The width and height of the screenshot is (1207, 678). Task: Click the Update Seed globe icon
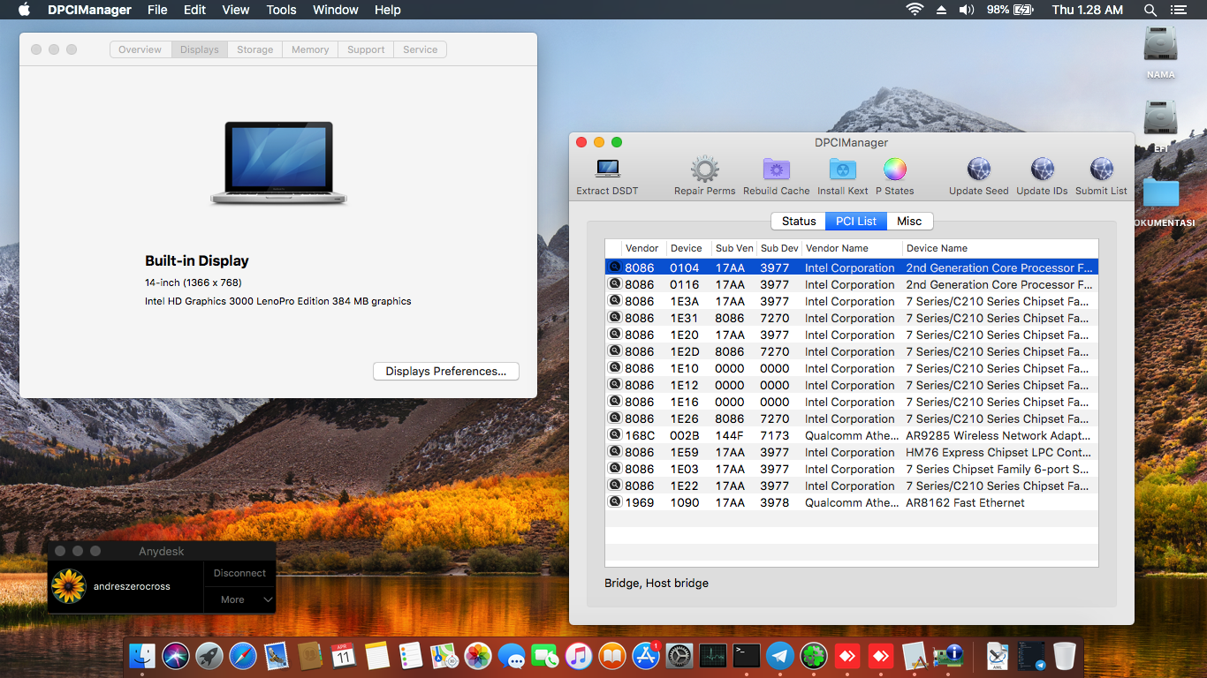point(978,169)
